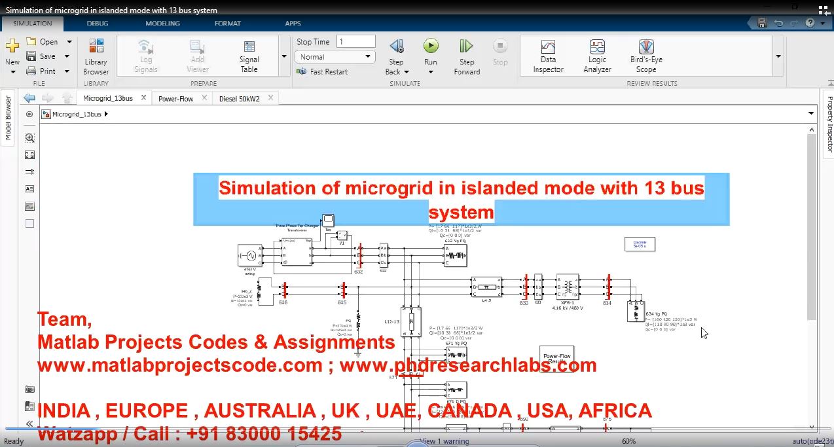Screen dimensions: 834x447
Task: Toggle sample time display arrows icon
Action: (x=29, y=171)
